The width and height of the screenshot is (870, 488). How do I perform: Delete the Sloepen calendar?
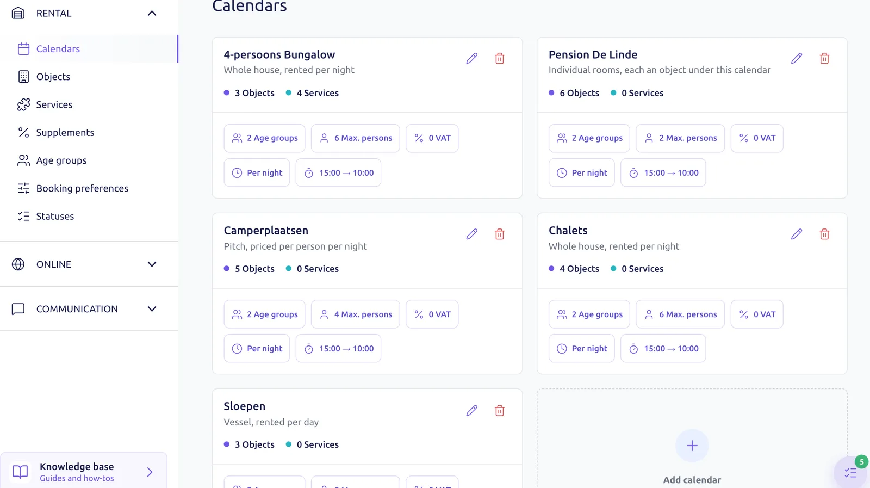(499, 410)
